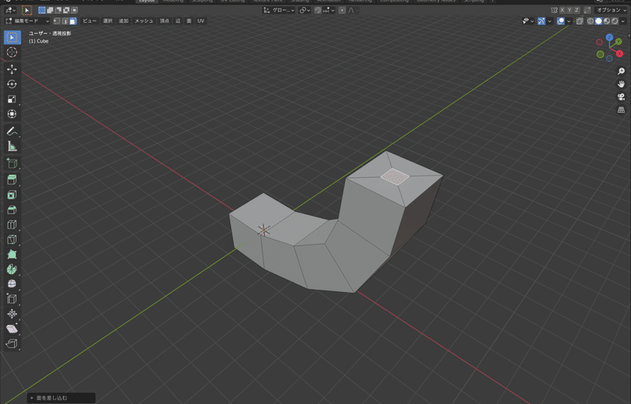Enable X axis mirror toggle

pyautogui.click(x=562, y=10)
